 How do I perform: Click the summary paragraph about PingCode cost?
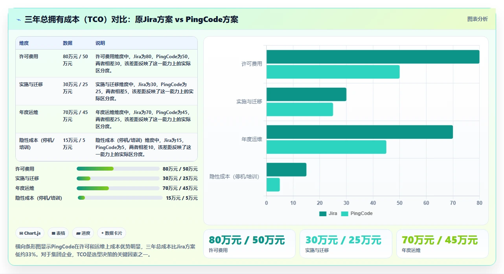point(105,250)
